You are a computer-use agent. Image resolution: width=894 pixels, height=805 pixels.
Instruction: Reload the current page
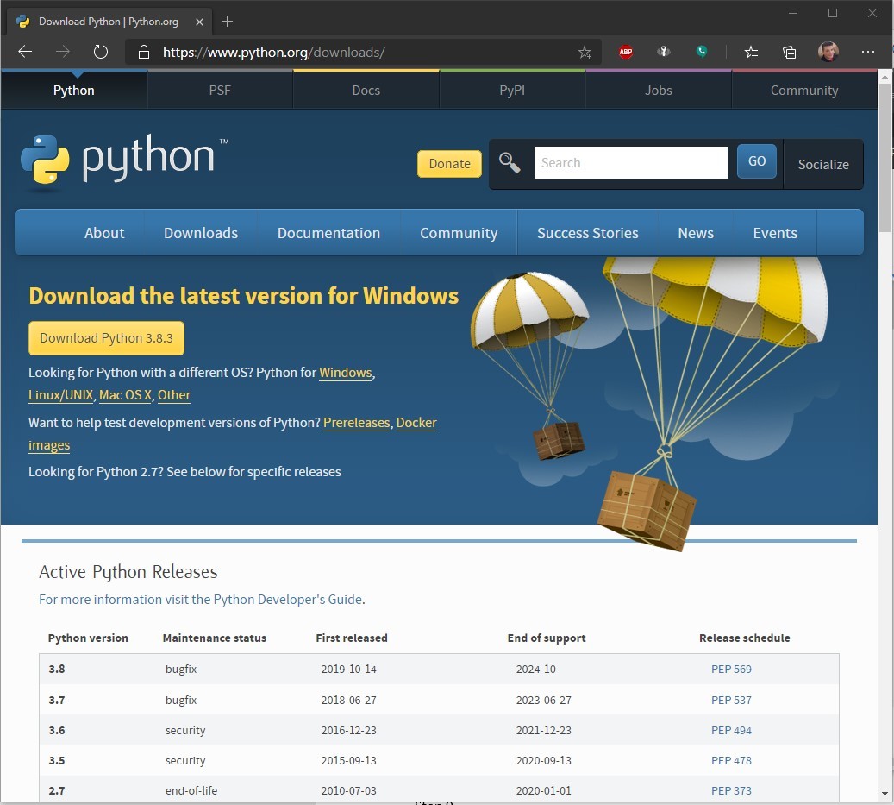[101, 52]
